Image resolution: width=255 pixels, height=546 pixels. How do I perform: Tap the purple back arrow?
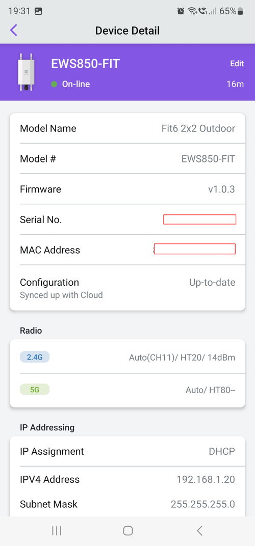14,30
